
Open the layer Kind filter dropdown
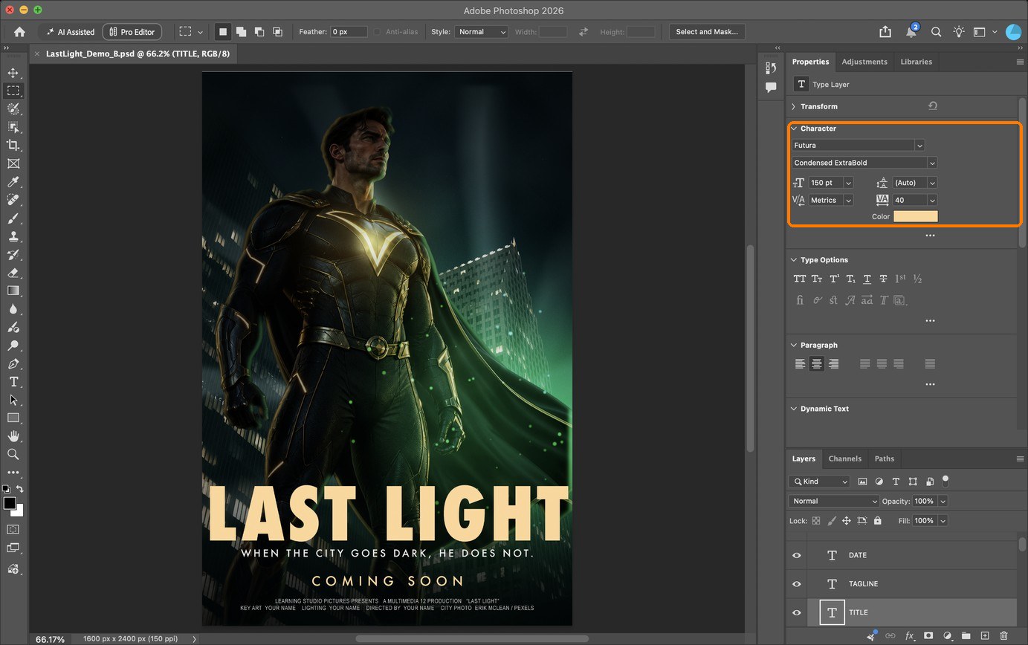[820, 482]
